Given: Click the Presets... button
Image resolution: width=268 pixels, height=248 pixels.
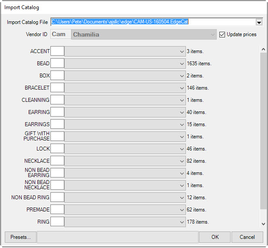Looking at the screenshot, I should tap(20, 237).
